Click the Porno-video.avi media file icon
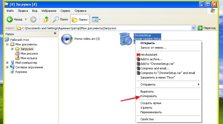The image size is (223, 124). click(67, 39)
